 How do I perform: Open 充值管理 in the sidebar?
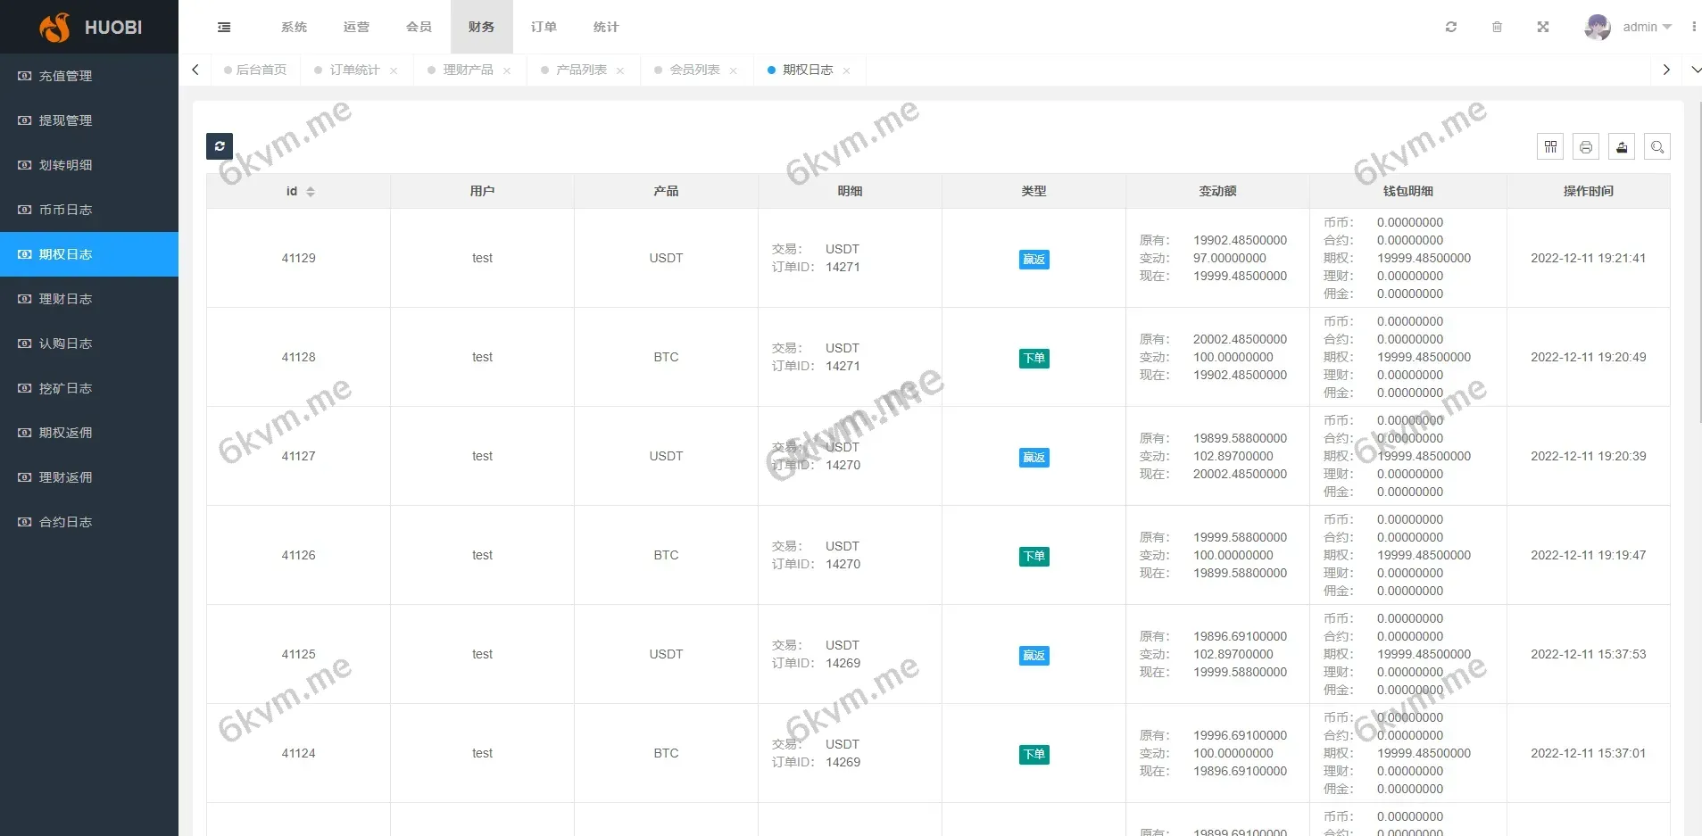click(65, 76)
